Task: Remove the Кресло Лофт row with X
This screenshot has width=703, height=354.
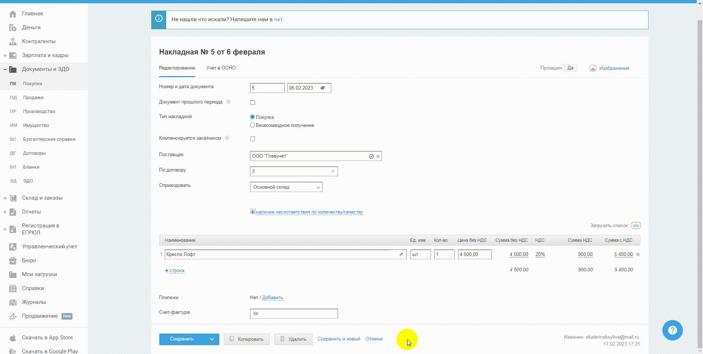Action: coord(638,254)
